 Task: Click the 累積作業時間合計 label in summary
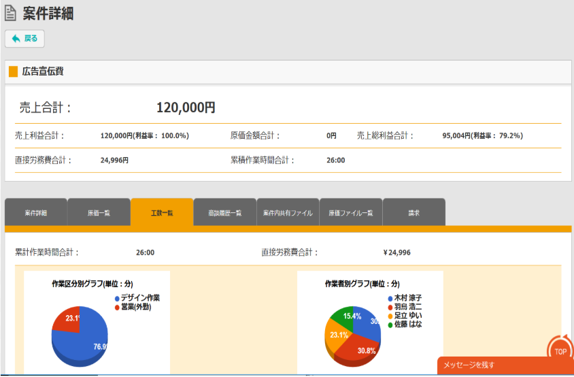tap(262, 160)
